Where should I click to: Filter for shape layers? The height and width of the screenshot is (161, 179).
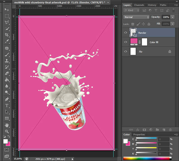coord(162,10)
